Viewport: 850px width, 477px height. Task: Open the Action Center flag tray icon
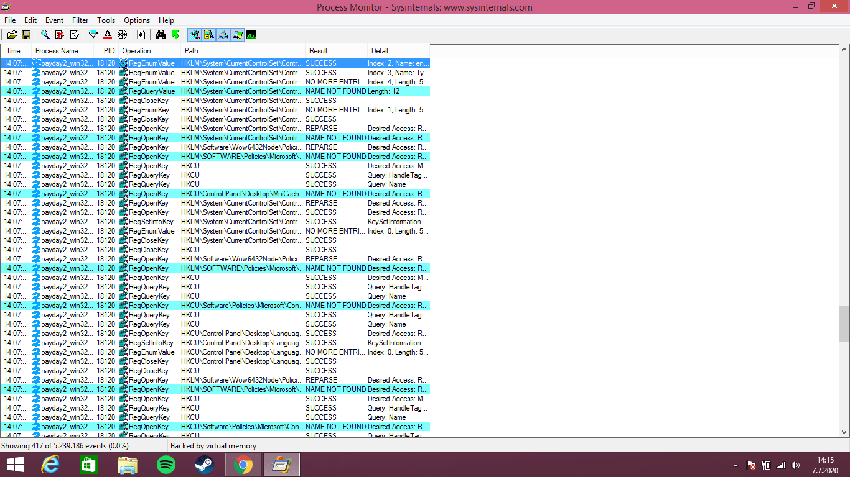click(x=751, y=465)
